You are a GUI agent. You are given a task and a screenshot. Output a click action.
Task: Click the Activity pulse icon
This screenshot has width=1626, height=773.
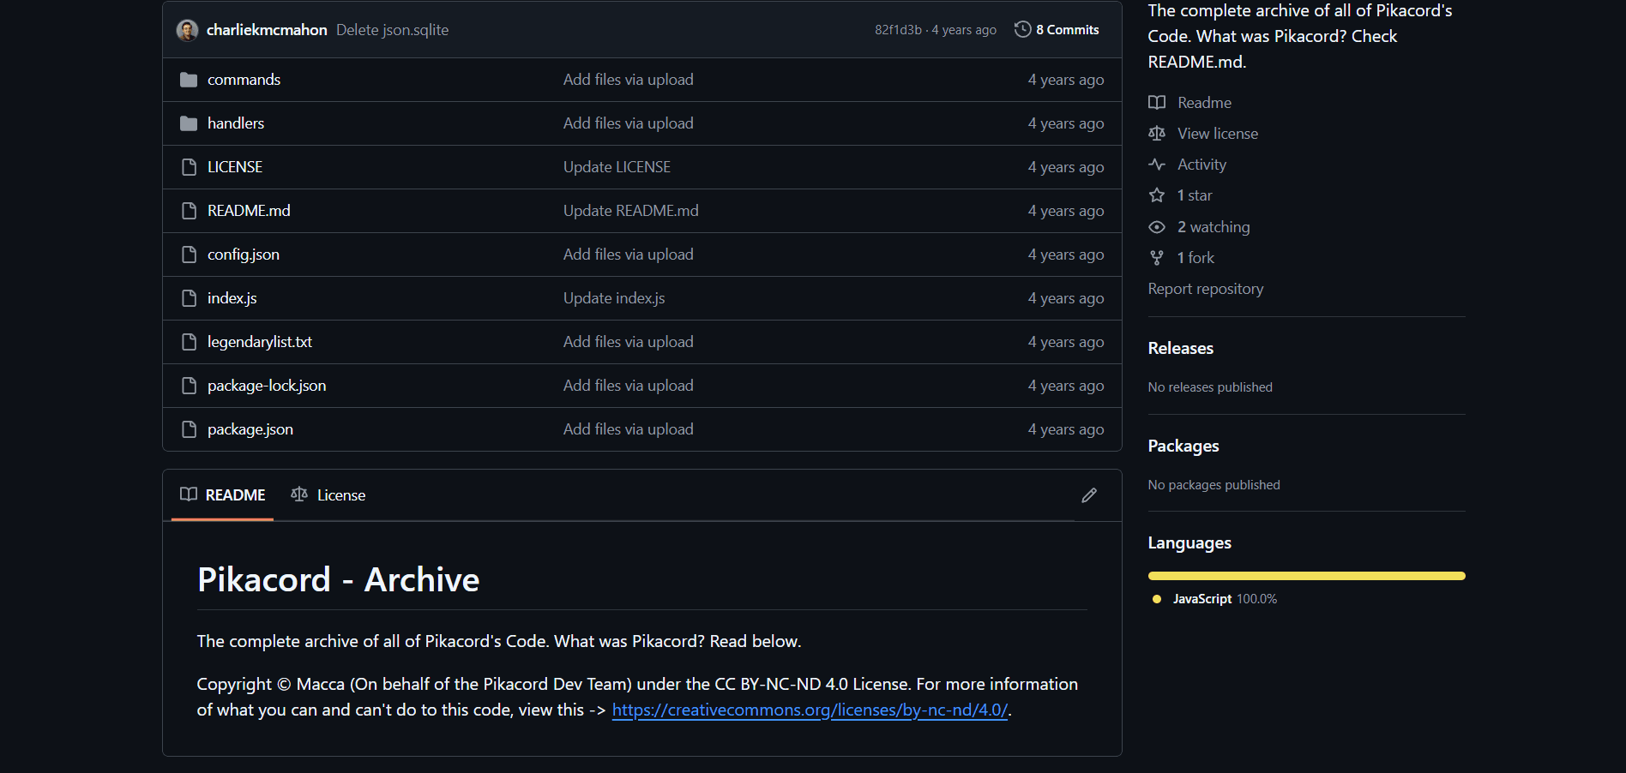click(1157, 165)
